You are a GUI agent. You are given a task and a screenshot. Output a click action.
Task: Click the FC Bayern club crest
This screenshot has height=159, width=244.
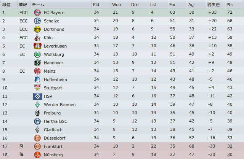[37, 13]
